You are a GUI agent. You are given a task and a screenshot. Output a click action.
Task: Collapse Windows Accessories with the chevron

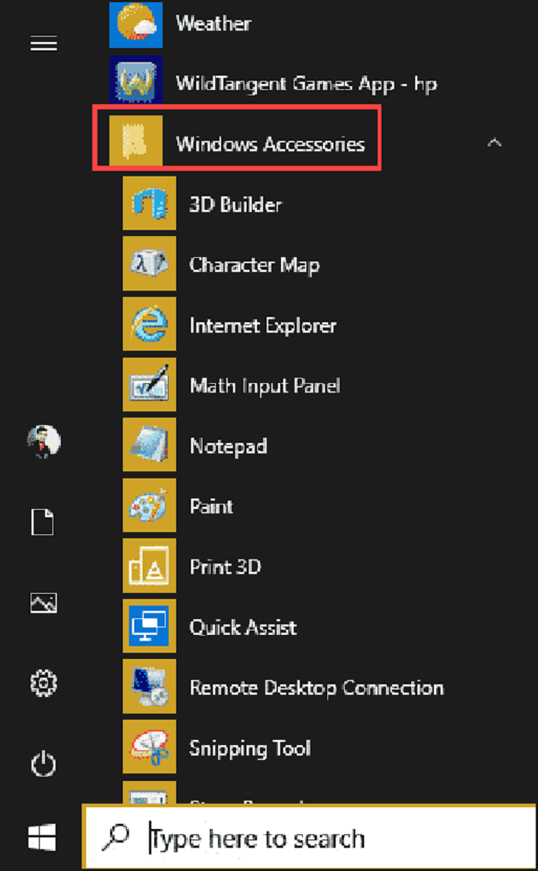click(x=494, y=142)
